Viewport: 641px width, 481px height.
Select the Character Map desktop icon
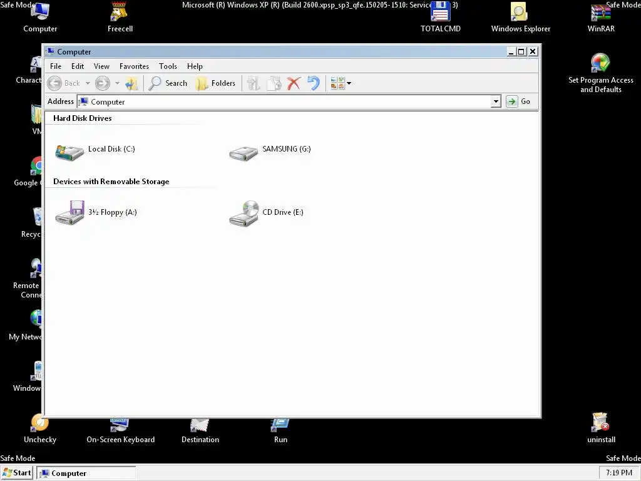pyautogui.click(x=29, y=70)
